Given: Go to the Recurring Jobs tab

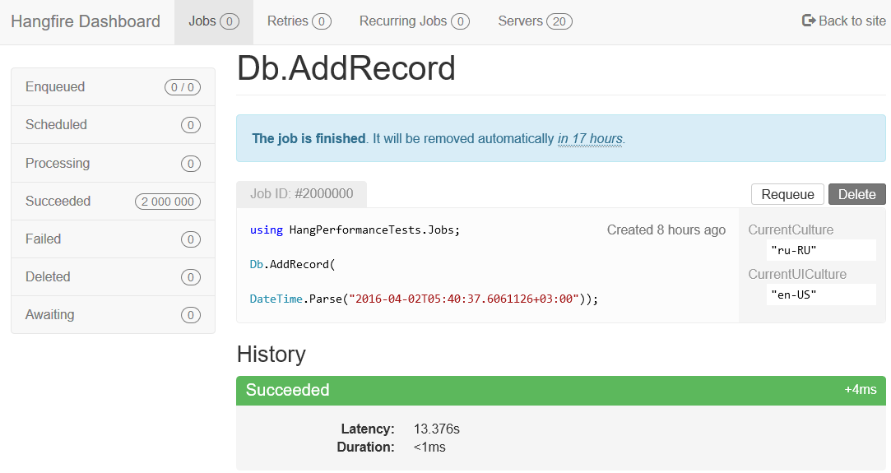Looking at the screenshot, I should coord(414,21).
